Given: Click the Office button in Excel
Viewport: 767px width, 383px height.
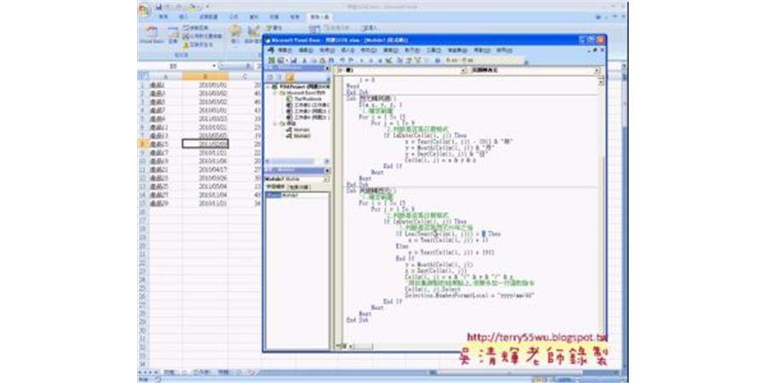Looking at the screenshot, I should pyautogui.click(x=143, y=7).
